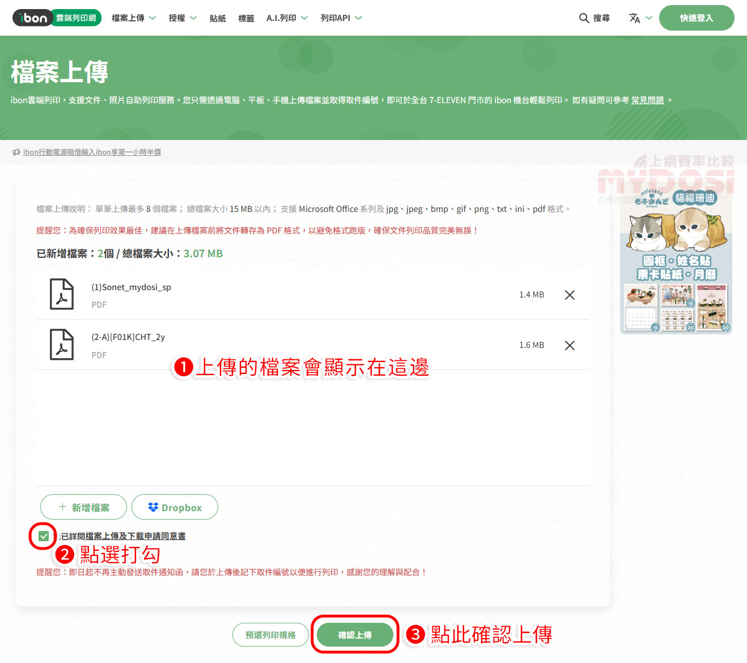Click the megaphone announcement icon
The height and width of the screenshot is (663, 747).
coord(16,152)
